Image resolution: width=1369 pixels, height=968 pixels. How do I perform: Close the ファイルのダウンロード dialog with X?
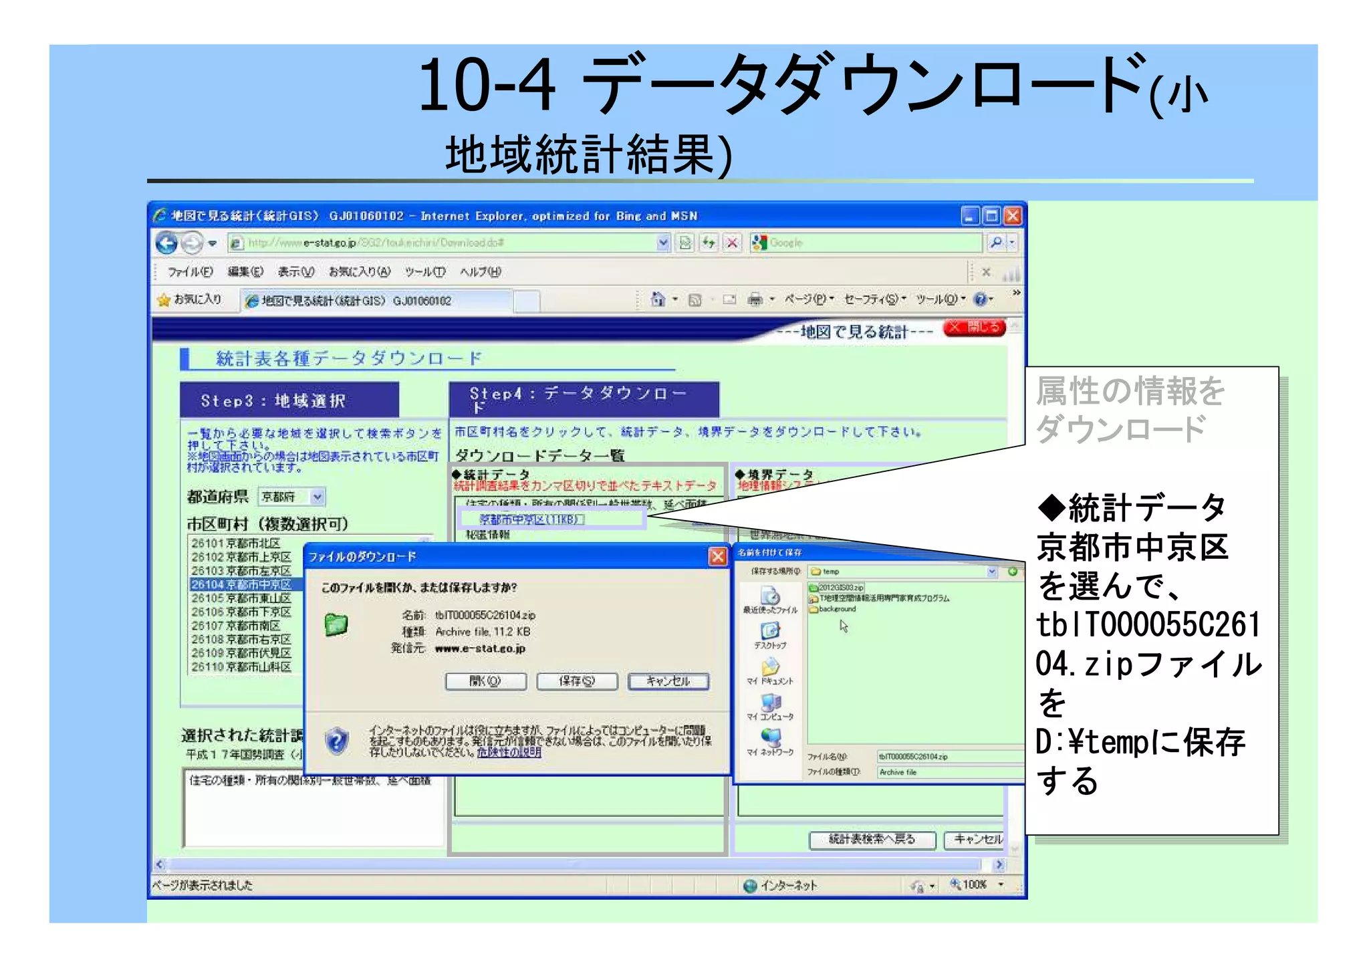717,556
